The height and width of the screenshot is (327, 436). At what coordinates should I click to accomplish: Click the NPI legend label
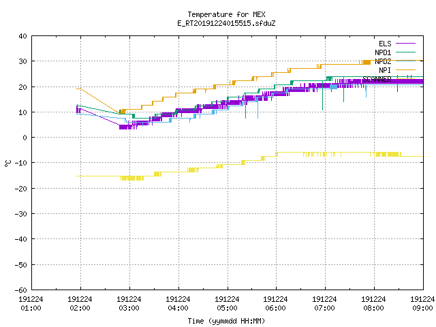pos(385,70)
